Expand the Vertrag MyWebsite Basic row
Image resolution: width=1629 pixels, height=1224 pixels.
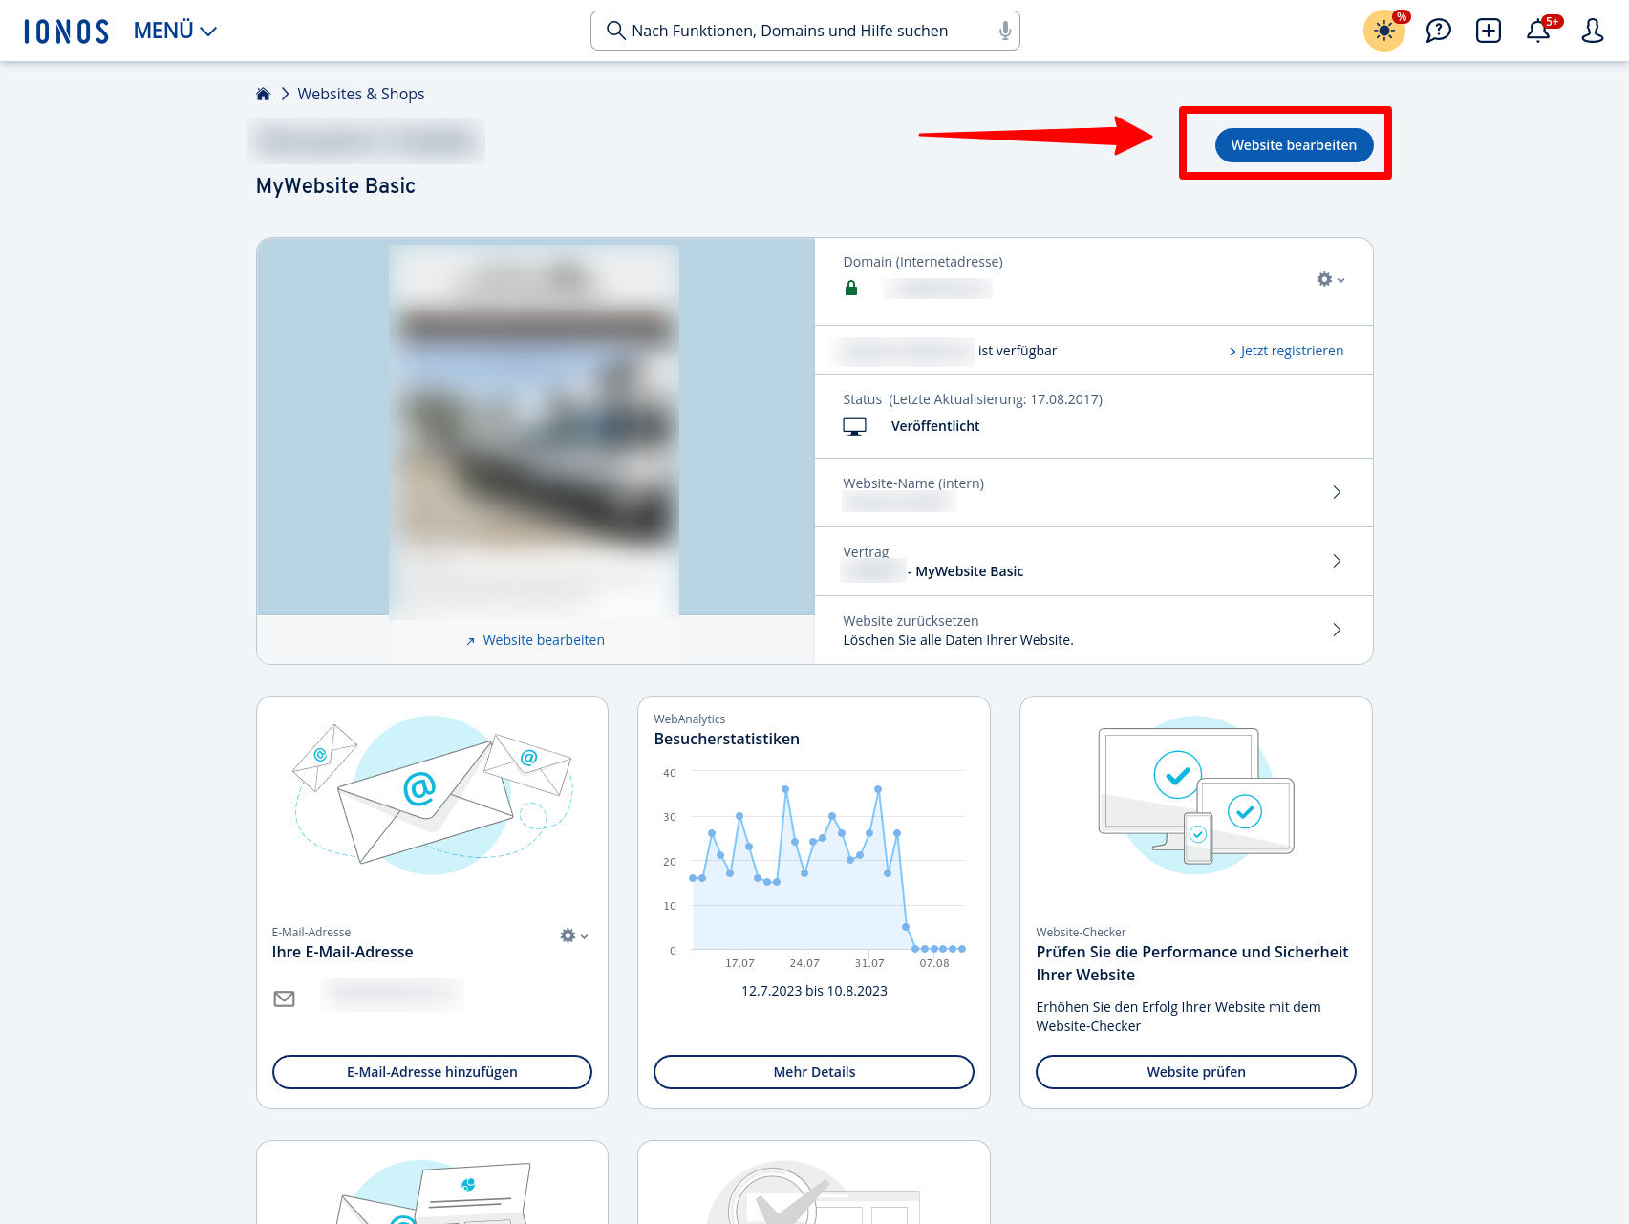(1336, 561)
